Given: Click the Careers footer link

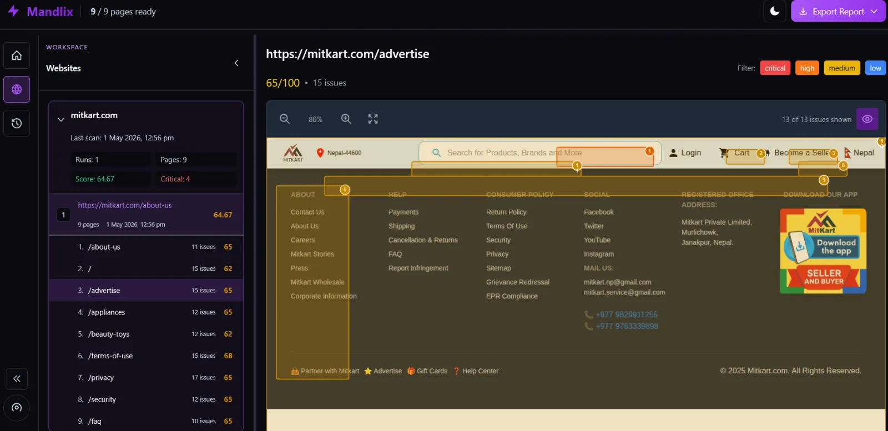Looking at the screenshot, I should point(302,240).
